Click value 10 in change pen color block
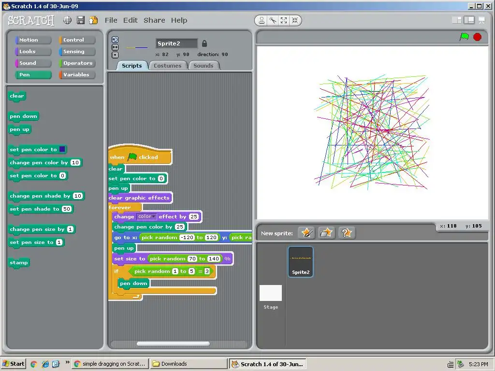 (75, 162)
